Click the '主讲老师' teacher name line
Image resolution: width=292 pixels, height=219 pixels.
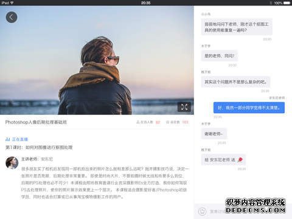click(37, 159)
